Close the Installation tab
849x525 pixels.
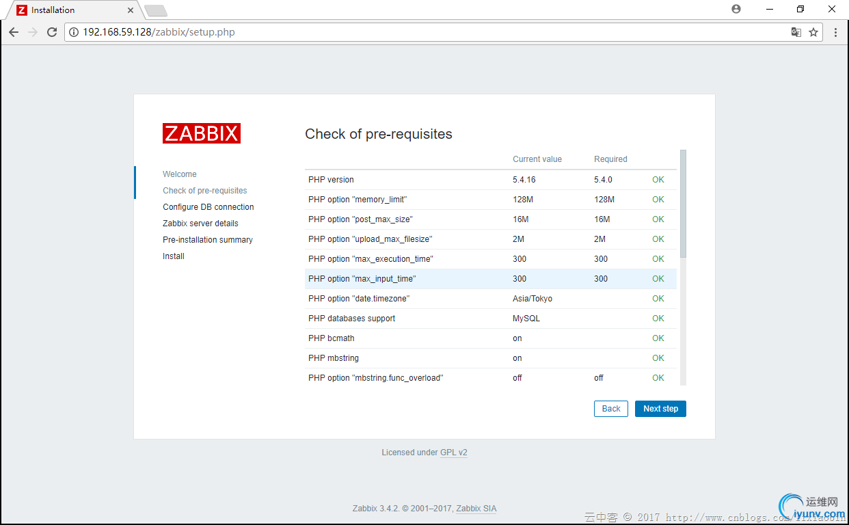point(131,10)
